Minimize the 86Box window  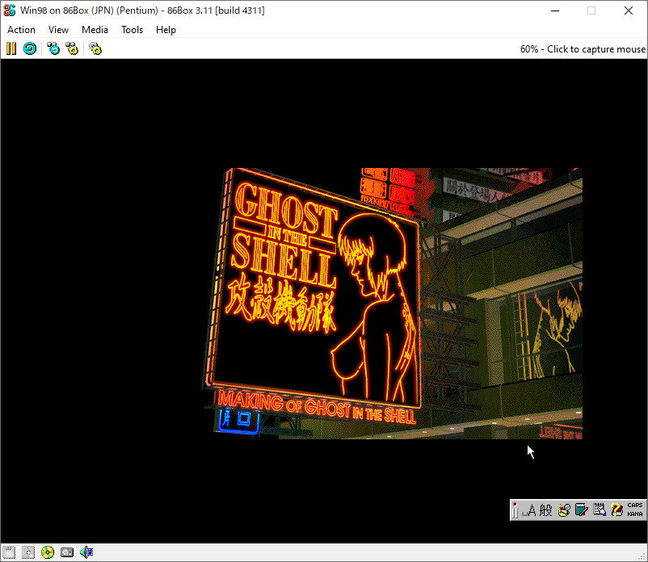coord(555,10)
